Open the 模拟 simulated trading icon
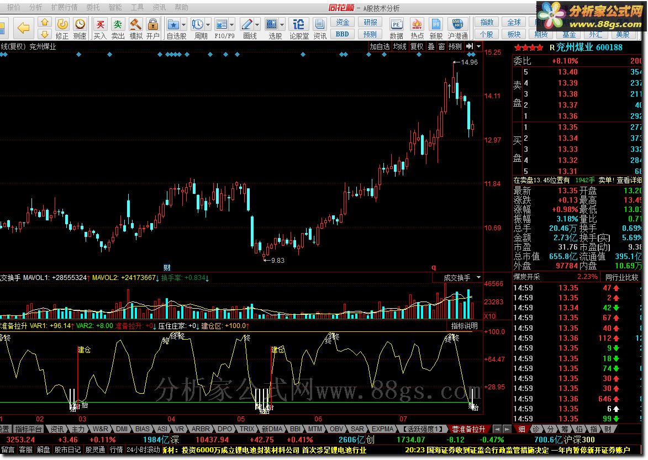The image size is (648, 460). tap(135, 28)
